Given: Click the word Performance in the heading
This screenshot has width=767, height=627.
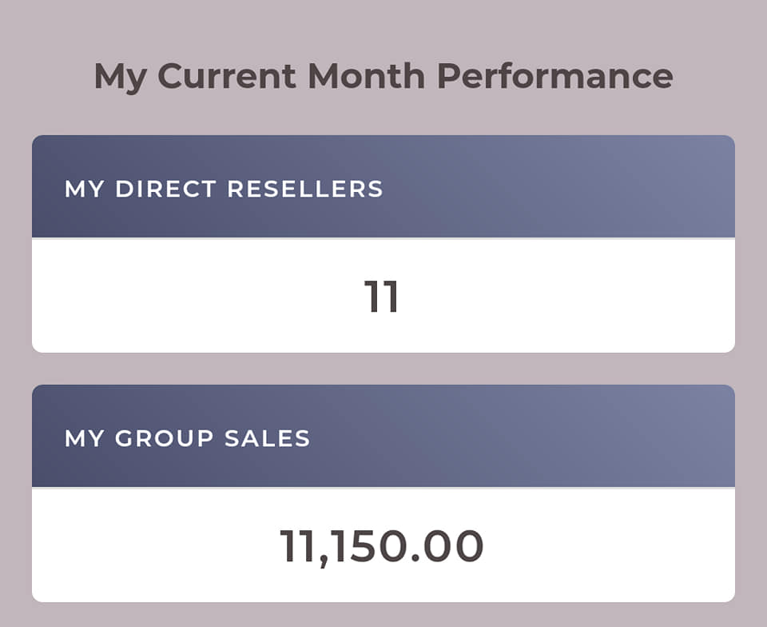Looking at the screenshot, I should [554, 76].
